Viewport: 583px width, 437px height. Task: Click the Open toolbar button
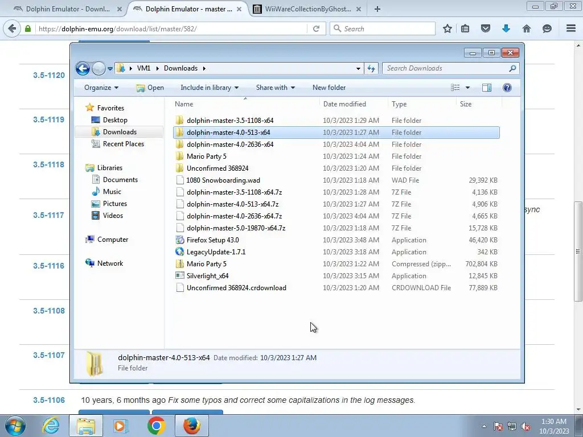click(x=150, y=88)
